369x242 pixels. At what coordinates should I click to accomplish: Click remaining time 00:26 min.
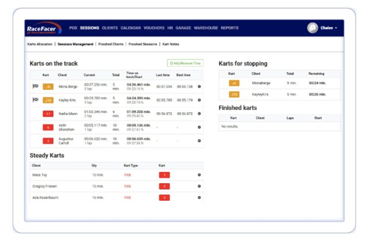tap(317, 95)
